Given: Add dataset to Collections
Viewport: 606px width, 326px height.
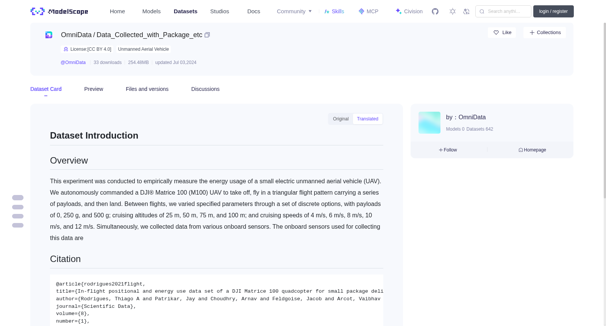Looking at the screenshot, I should (x=545, y=33).
